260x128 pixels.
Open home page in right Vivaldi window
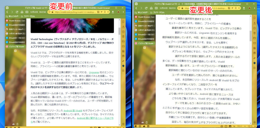click(x=151, y=8)
